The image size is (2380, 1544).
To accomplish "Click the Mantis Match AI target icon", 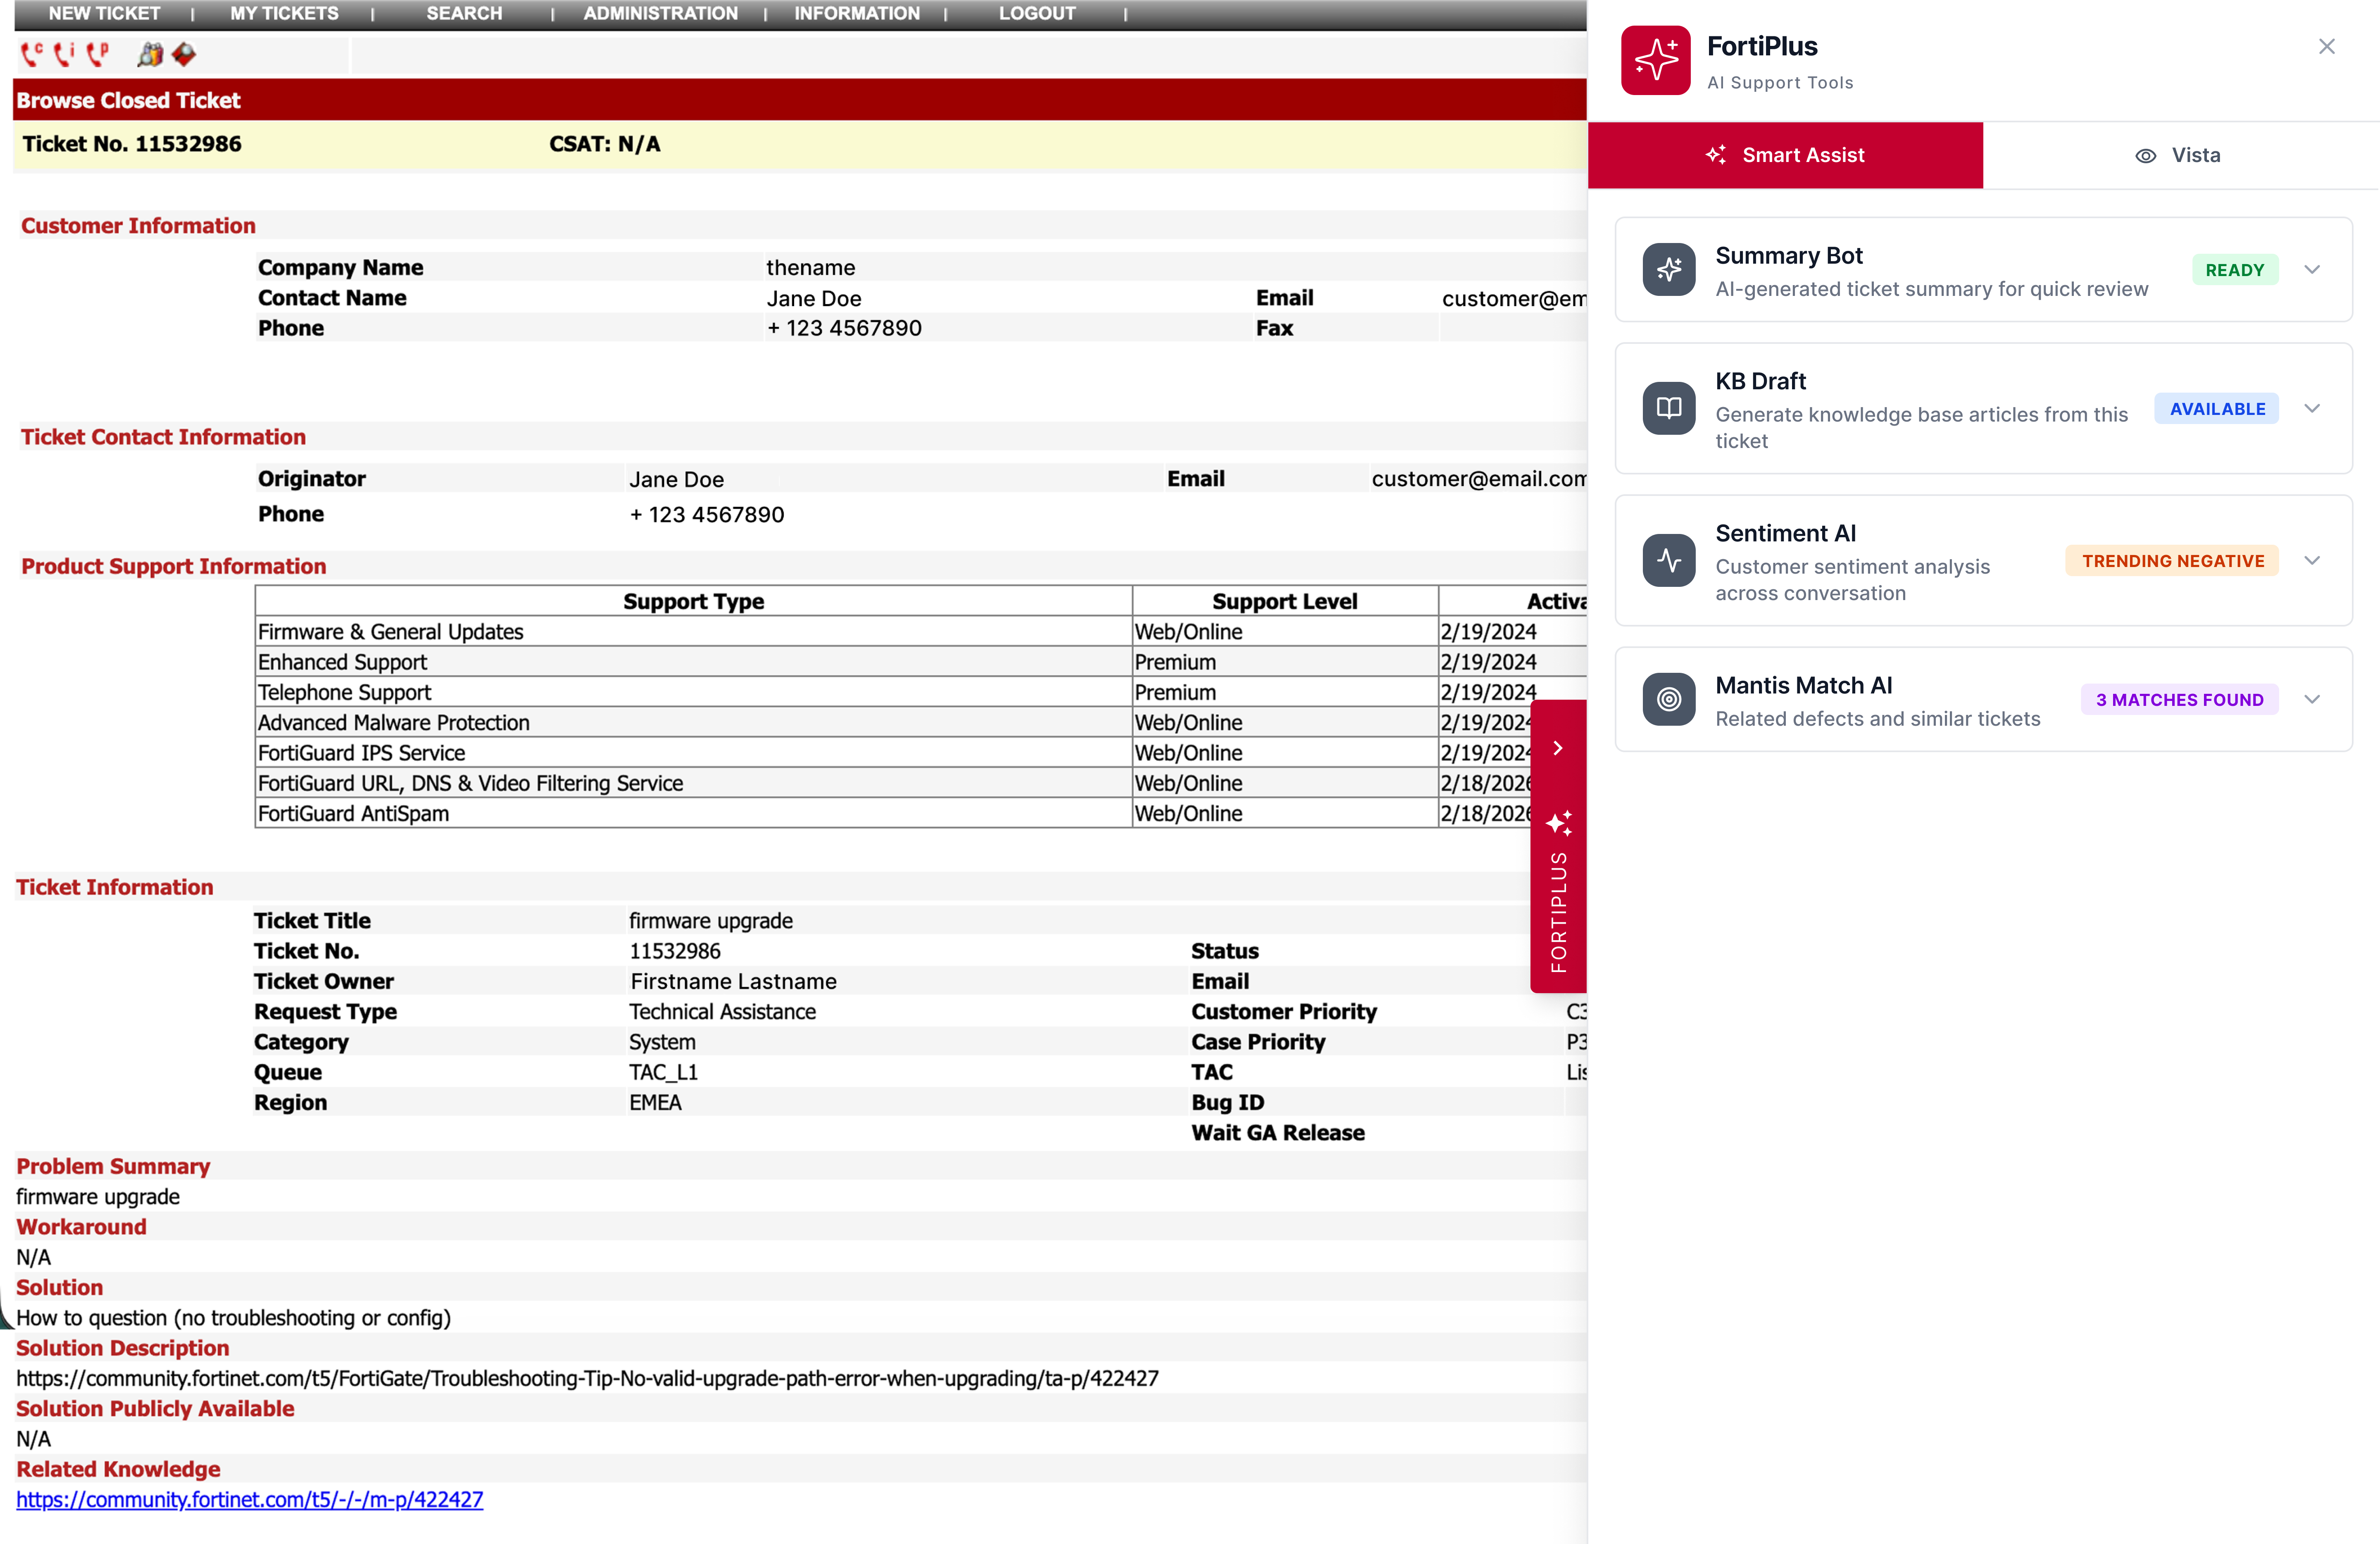I will pos(1669,699).
